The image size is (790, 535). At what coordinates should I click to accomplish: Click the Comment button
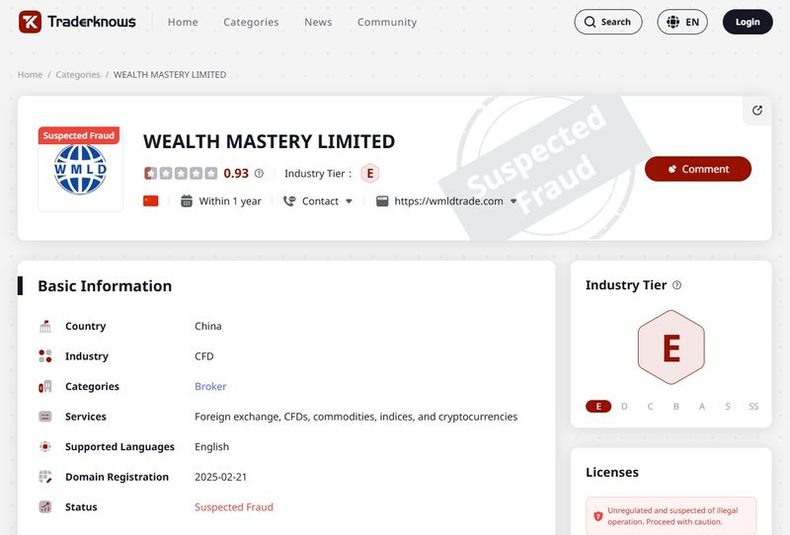[x=698, y=169]
